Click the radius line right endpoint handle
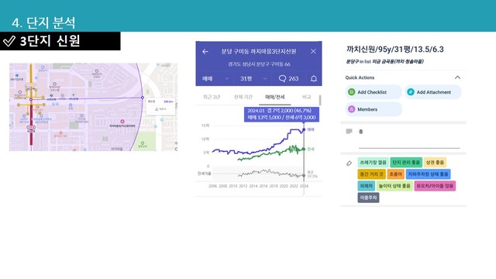496x279 pixels. tap(143, 98)
